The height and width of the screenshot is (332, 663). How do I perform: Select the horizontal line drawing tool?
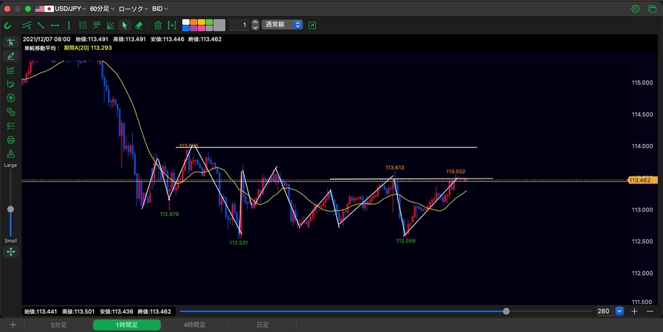tap(55, 25)
